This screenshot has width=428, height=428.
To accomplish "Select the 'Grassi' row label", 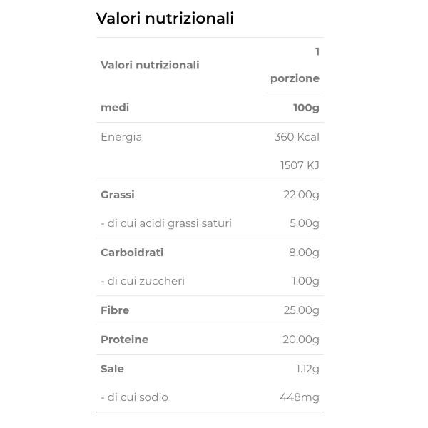I will point(118,195).
